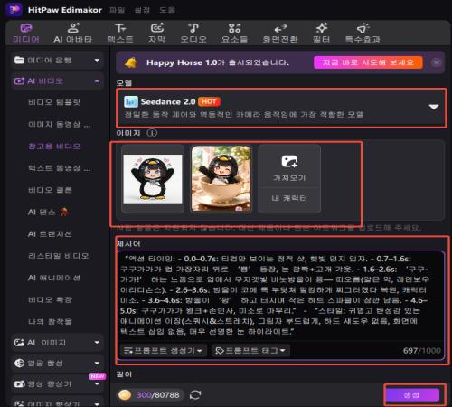Screen dimensions: 452x407
Task: Click the 697/1000 character count
Action: pyautogui.click(x=422, y=351)
